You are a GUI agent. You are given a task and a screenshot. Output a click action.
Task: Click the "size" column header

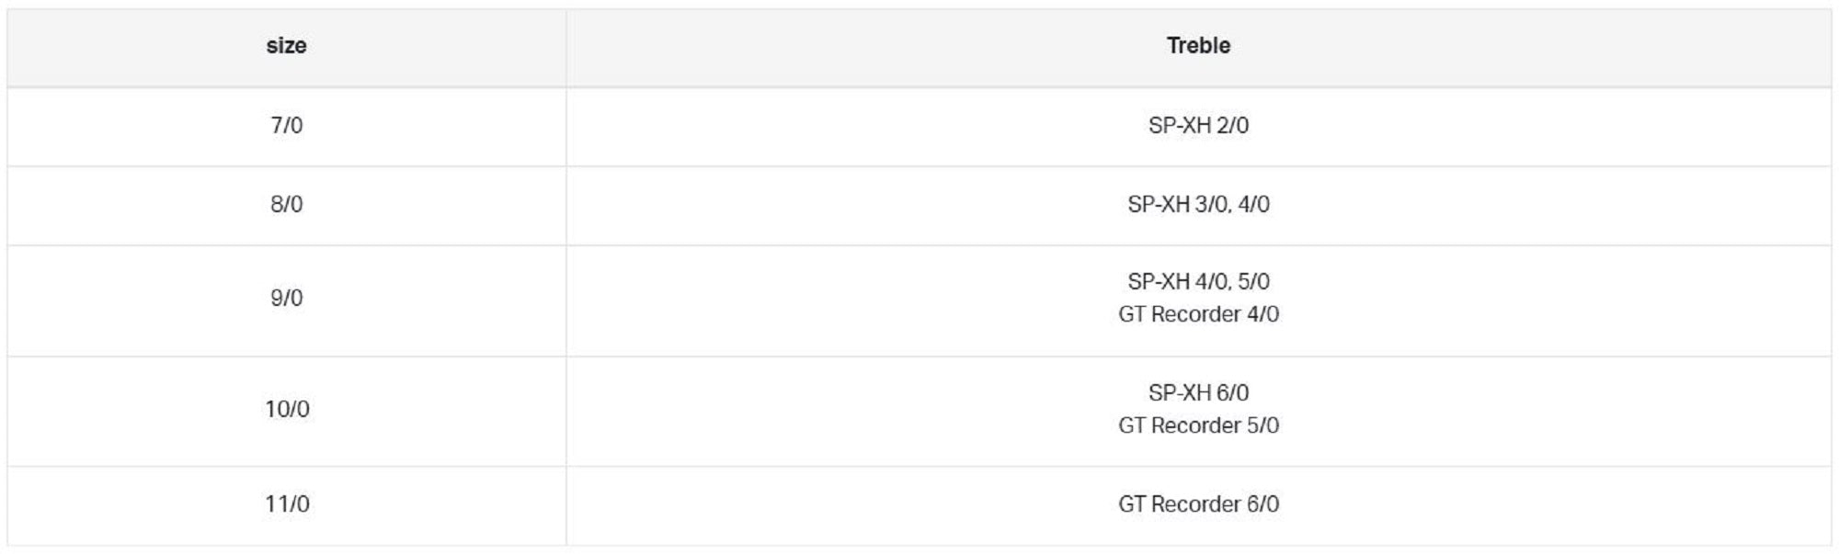coord(286,46)
